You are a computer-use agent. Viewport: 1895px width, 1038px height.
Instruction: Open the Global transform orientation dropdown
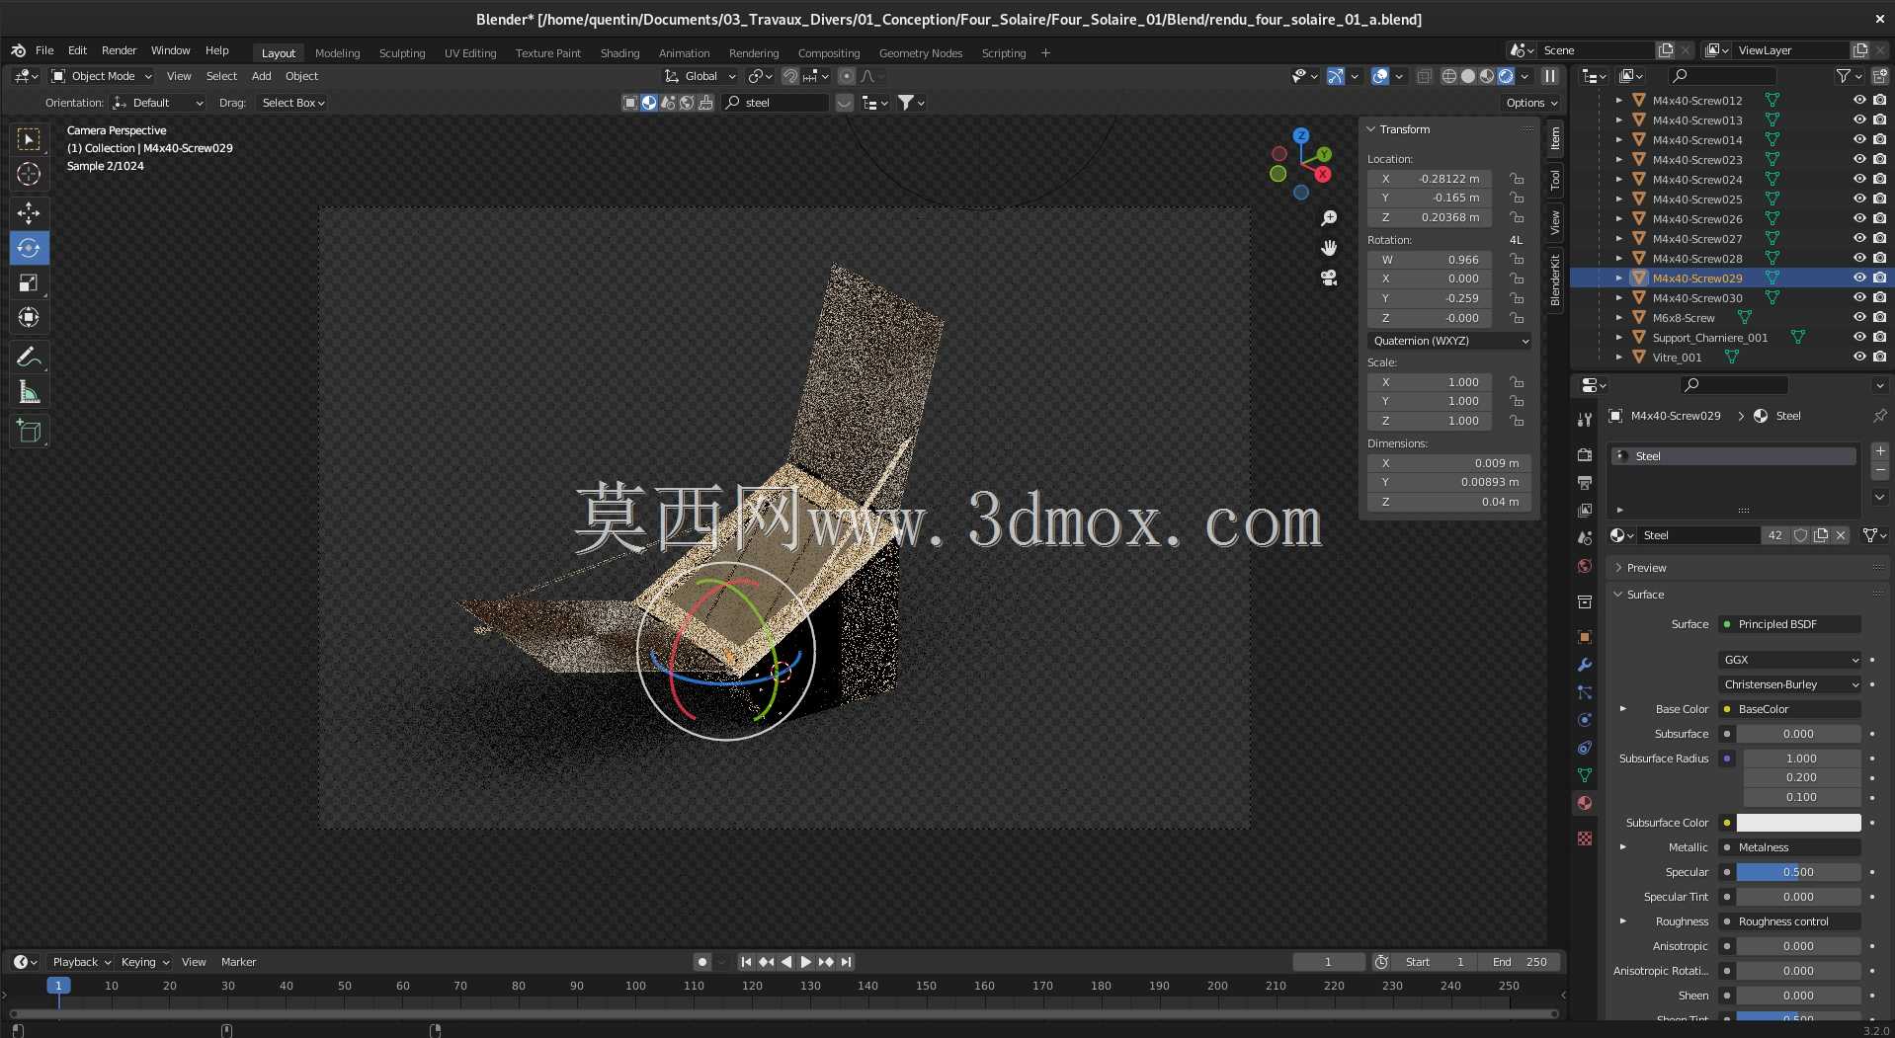coord(700,76)
